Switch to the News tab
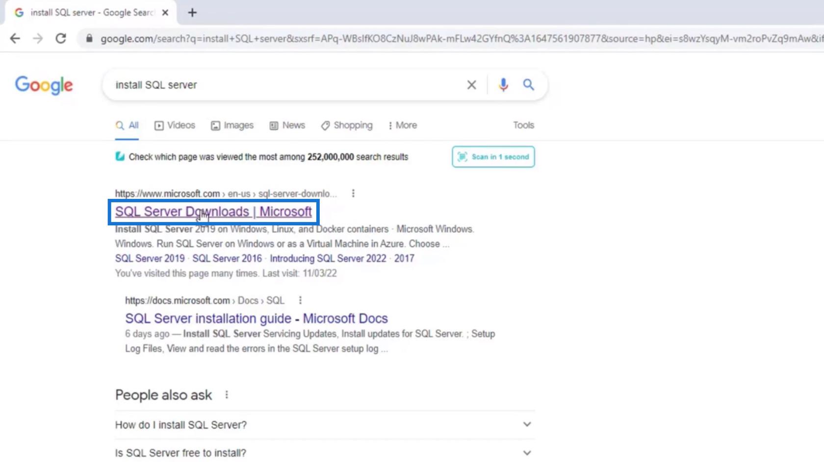Screen dimensions: 824x462 pyautogui.click(x=287, y=125)
